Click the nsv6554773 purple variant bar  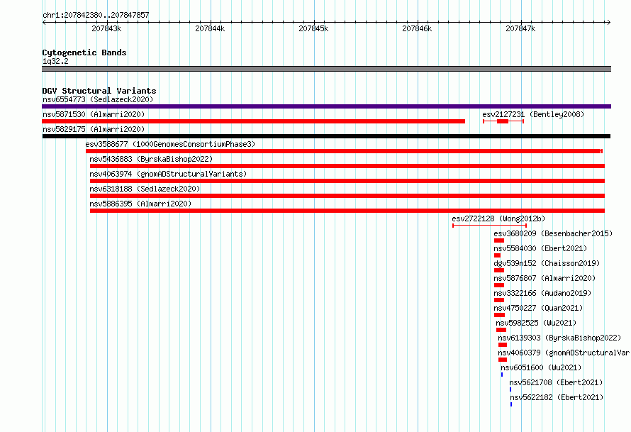pyautogui.click(x=326, y=106)
